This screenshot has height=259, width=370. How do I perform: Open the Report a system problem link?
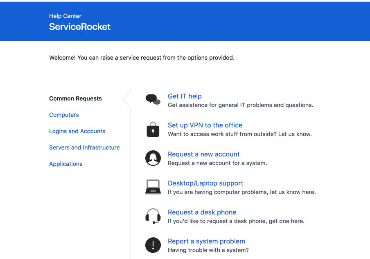(206, 241)
